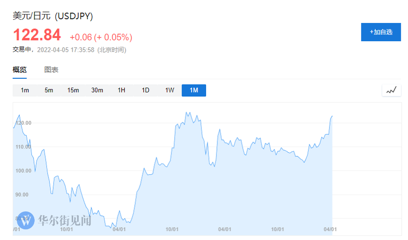Change period to 1W

[x=170, y=90]
